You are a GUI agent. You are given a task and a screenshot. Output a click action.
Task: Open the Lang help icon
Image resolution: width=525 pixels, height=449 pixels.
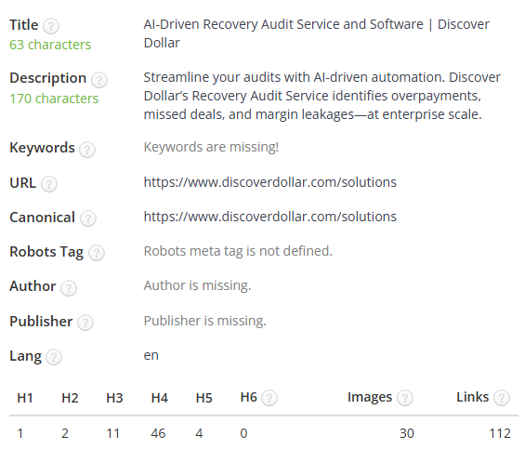point(54,357)
